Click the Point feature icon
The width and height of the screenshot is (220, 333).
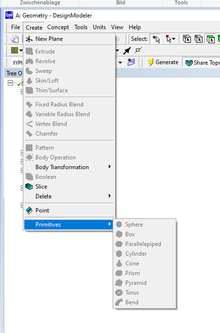[x=29, y=210]
